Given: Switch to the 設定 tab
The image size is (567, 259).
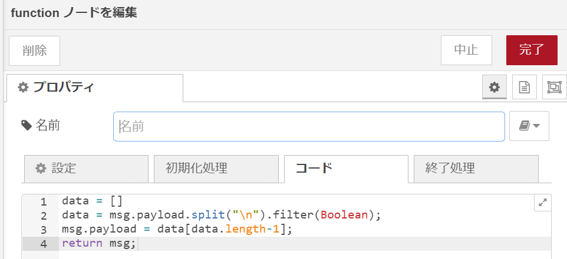Looking at the screenshot, I should tap(86, 169).
